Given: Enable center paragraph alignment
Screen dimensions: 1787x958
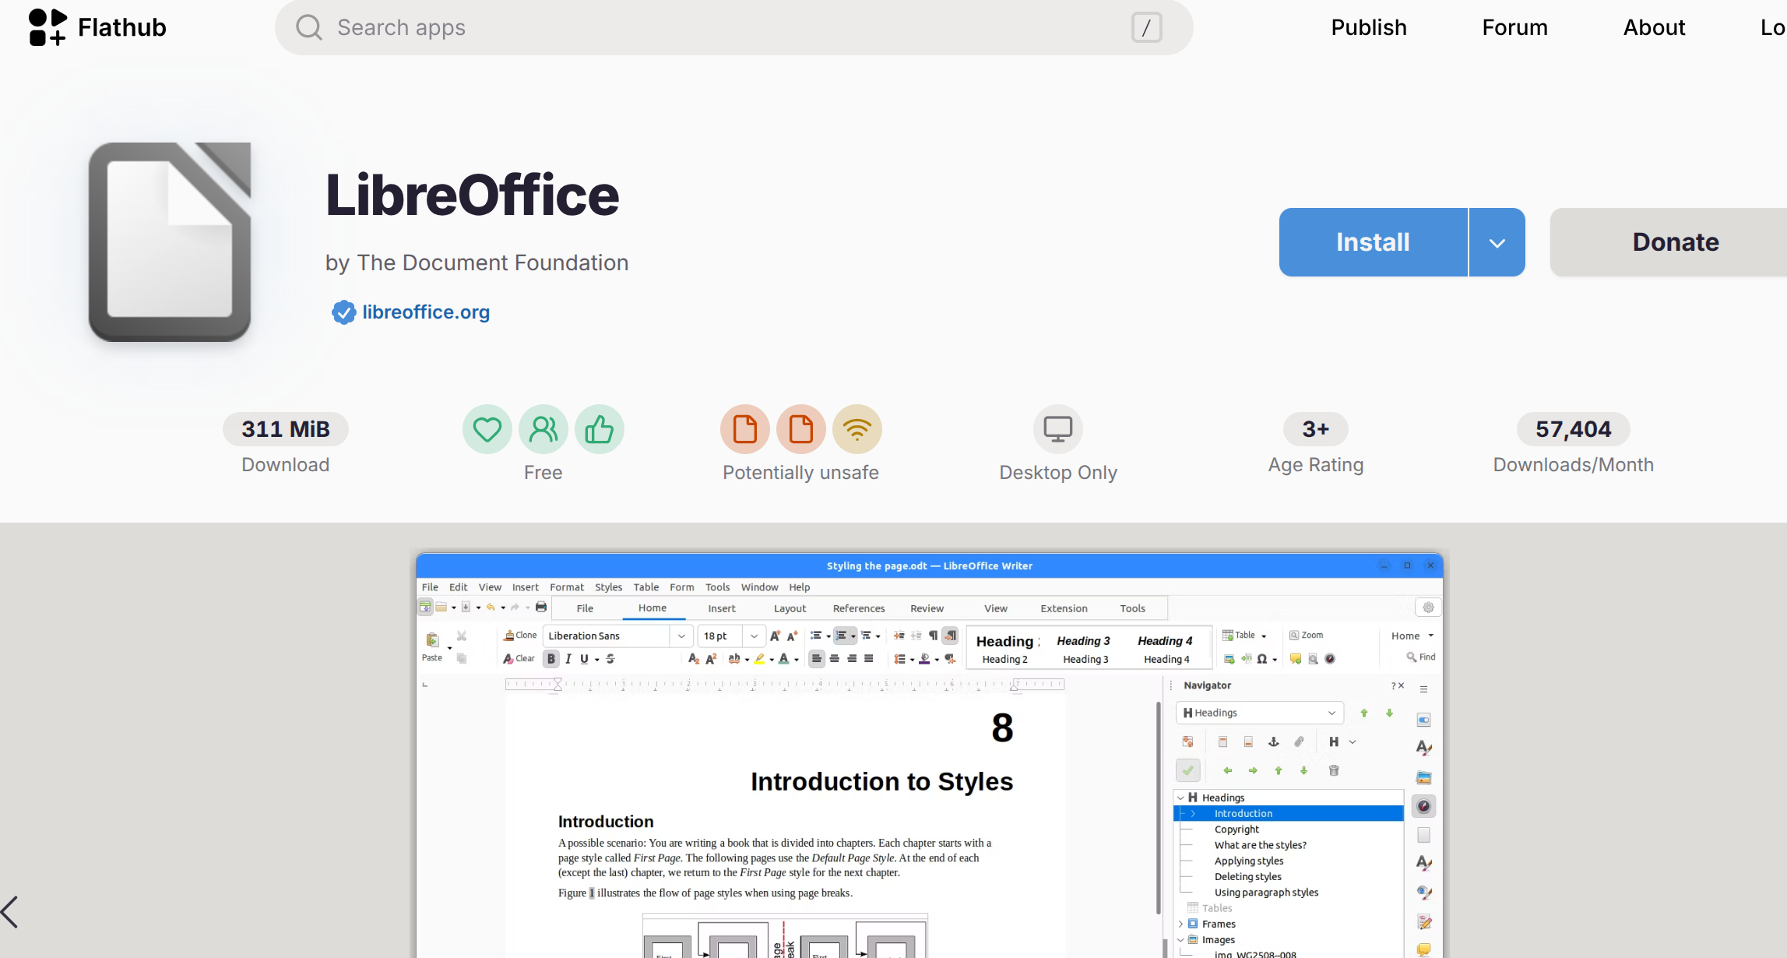Looking at the screenshot, I should 835,659.
